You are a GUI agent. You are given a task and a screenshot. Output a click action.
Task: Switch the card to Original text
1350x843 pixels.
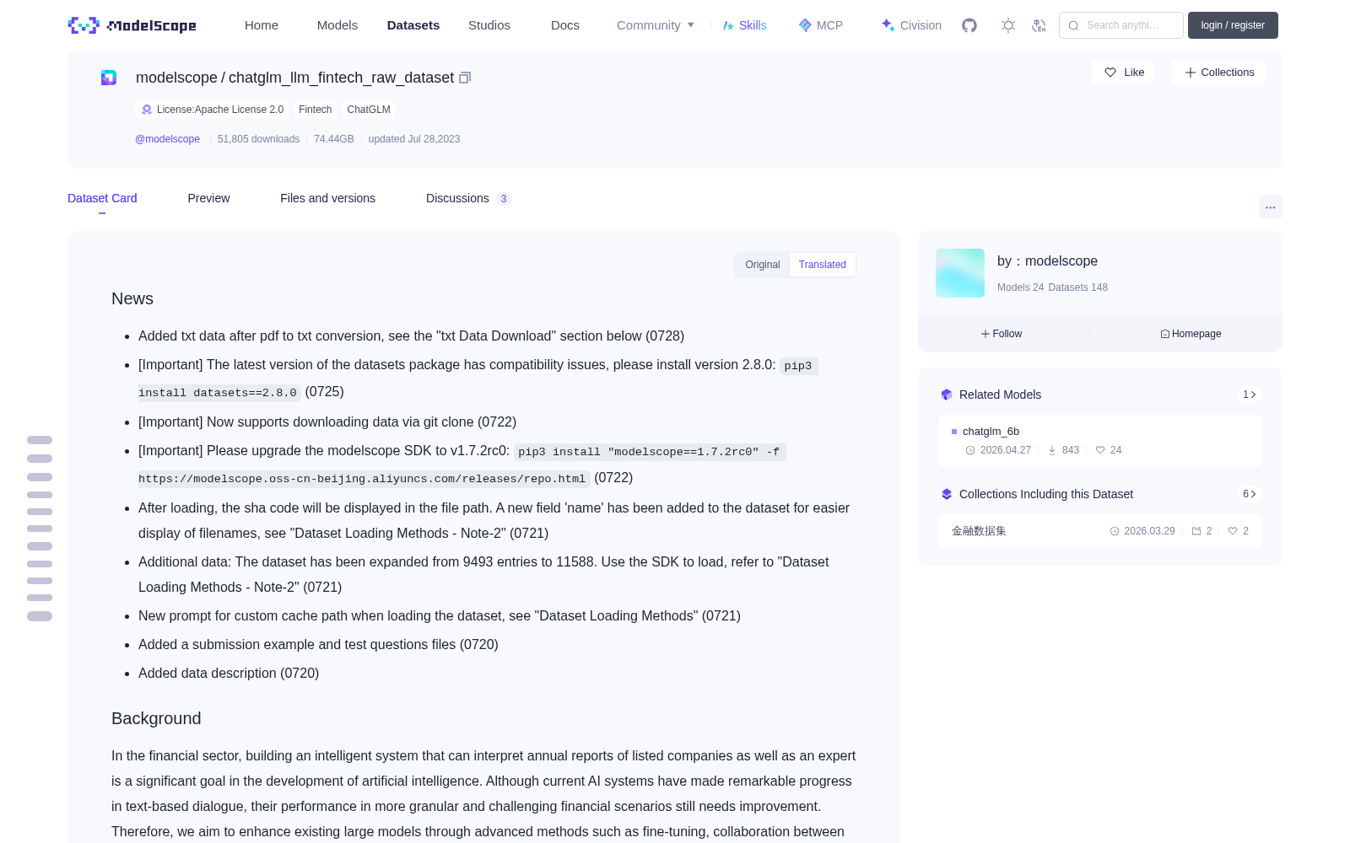763,265
